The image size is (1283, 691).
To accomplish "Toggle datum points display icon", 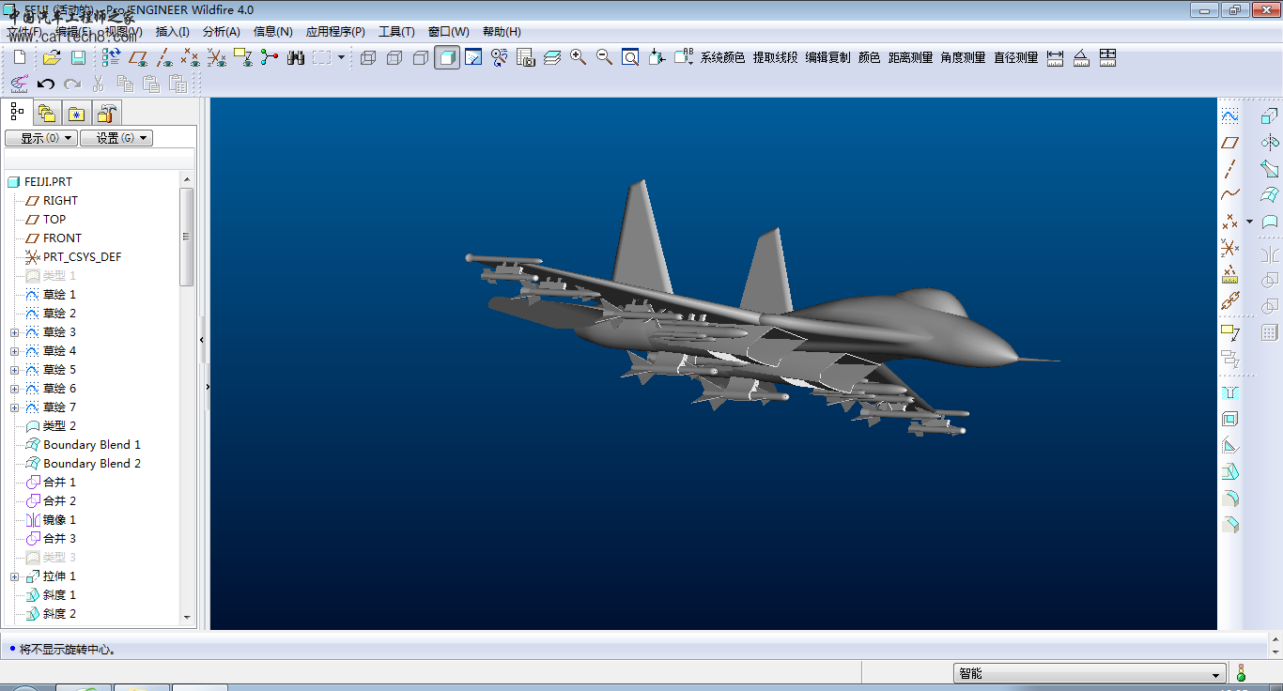I will pos(191,58).
